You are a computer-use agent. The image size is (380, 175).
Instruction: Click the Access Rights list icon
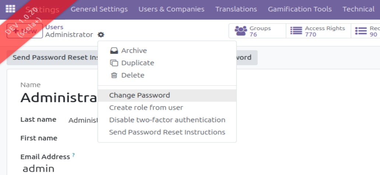[x=296, y=31]
